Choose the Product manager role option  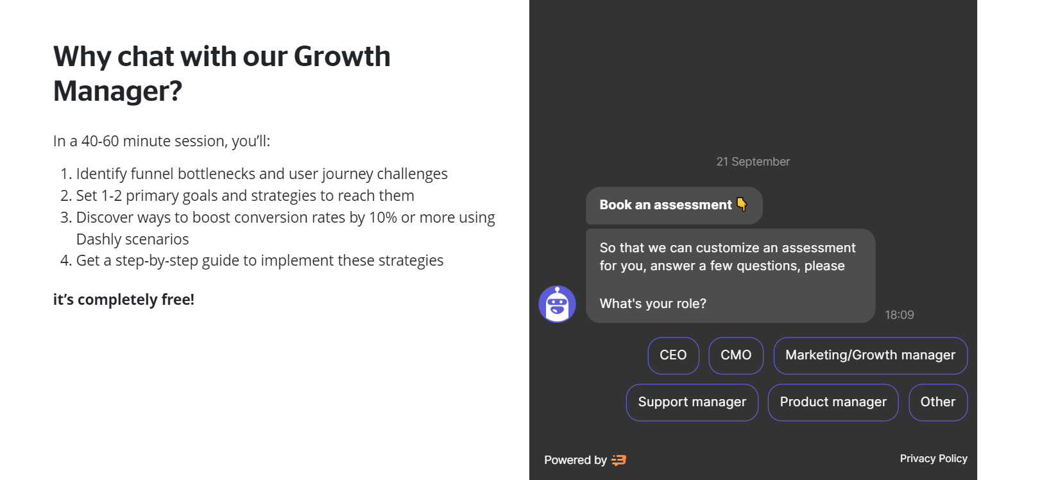[833, 402]
